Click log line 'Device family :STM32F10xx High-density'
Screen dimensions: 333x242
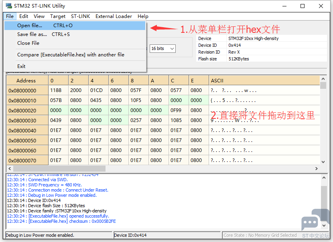(x=57, y=211)
